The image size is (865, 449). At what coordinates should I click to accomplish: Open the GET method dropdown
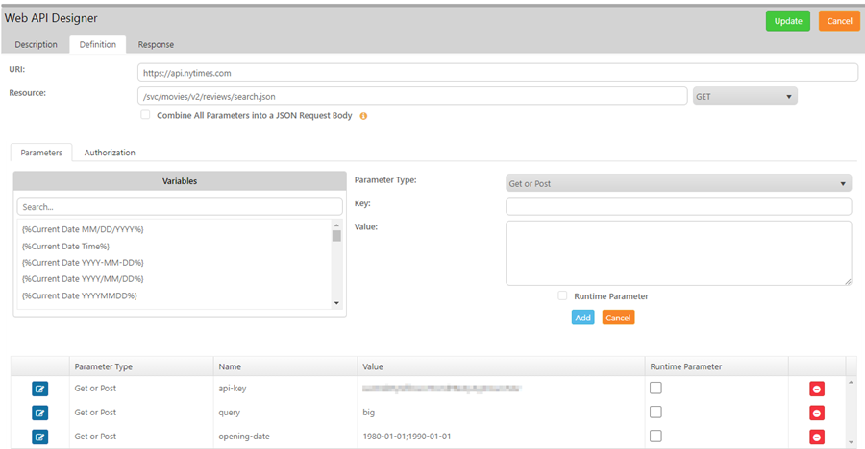click(745, 96)
